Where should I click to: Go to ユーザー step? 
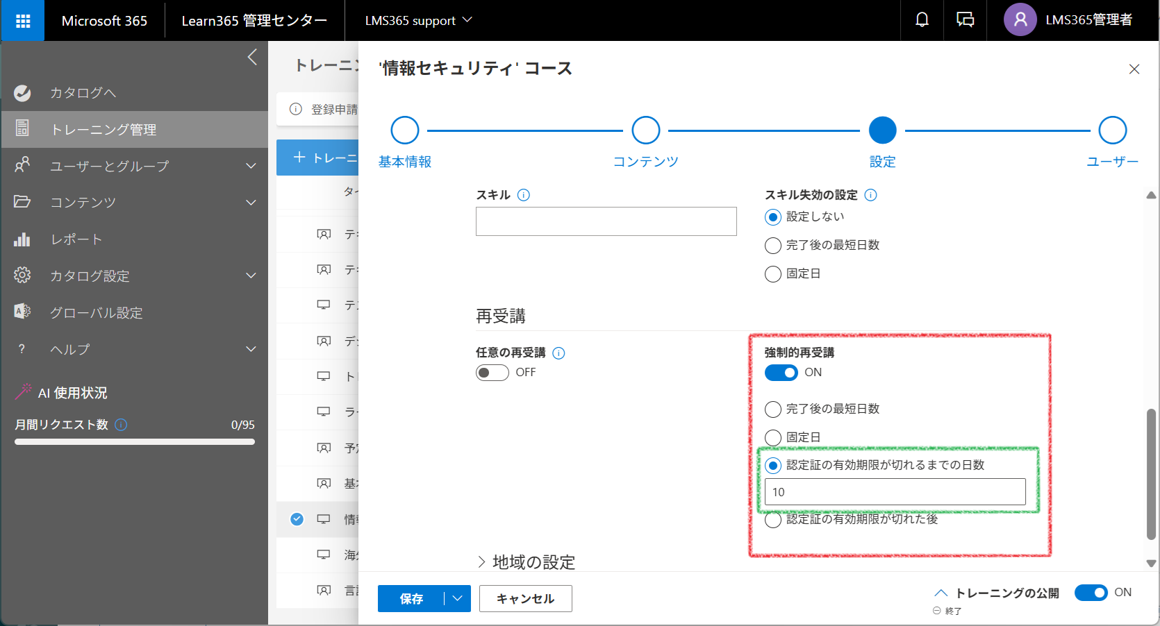pyautogui.click(x=1113, y=130)
